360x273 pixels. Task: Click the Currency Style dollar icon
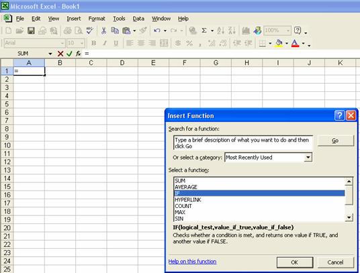coord(178,43)
